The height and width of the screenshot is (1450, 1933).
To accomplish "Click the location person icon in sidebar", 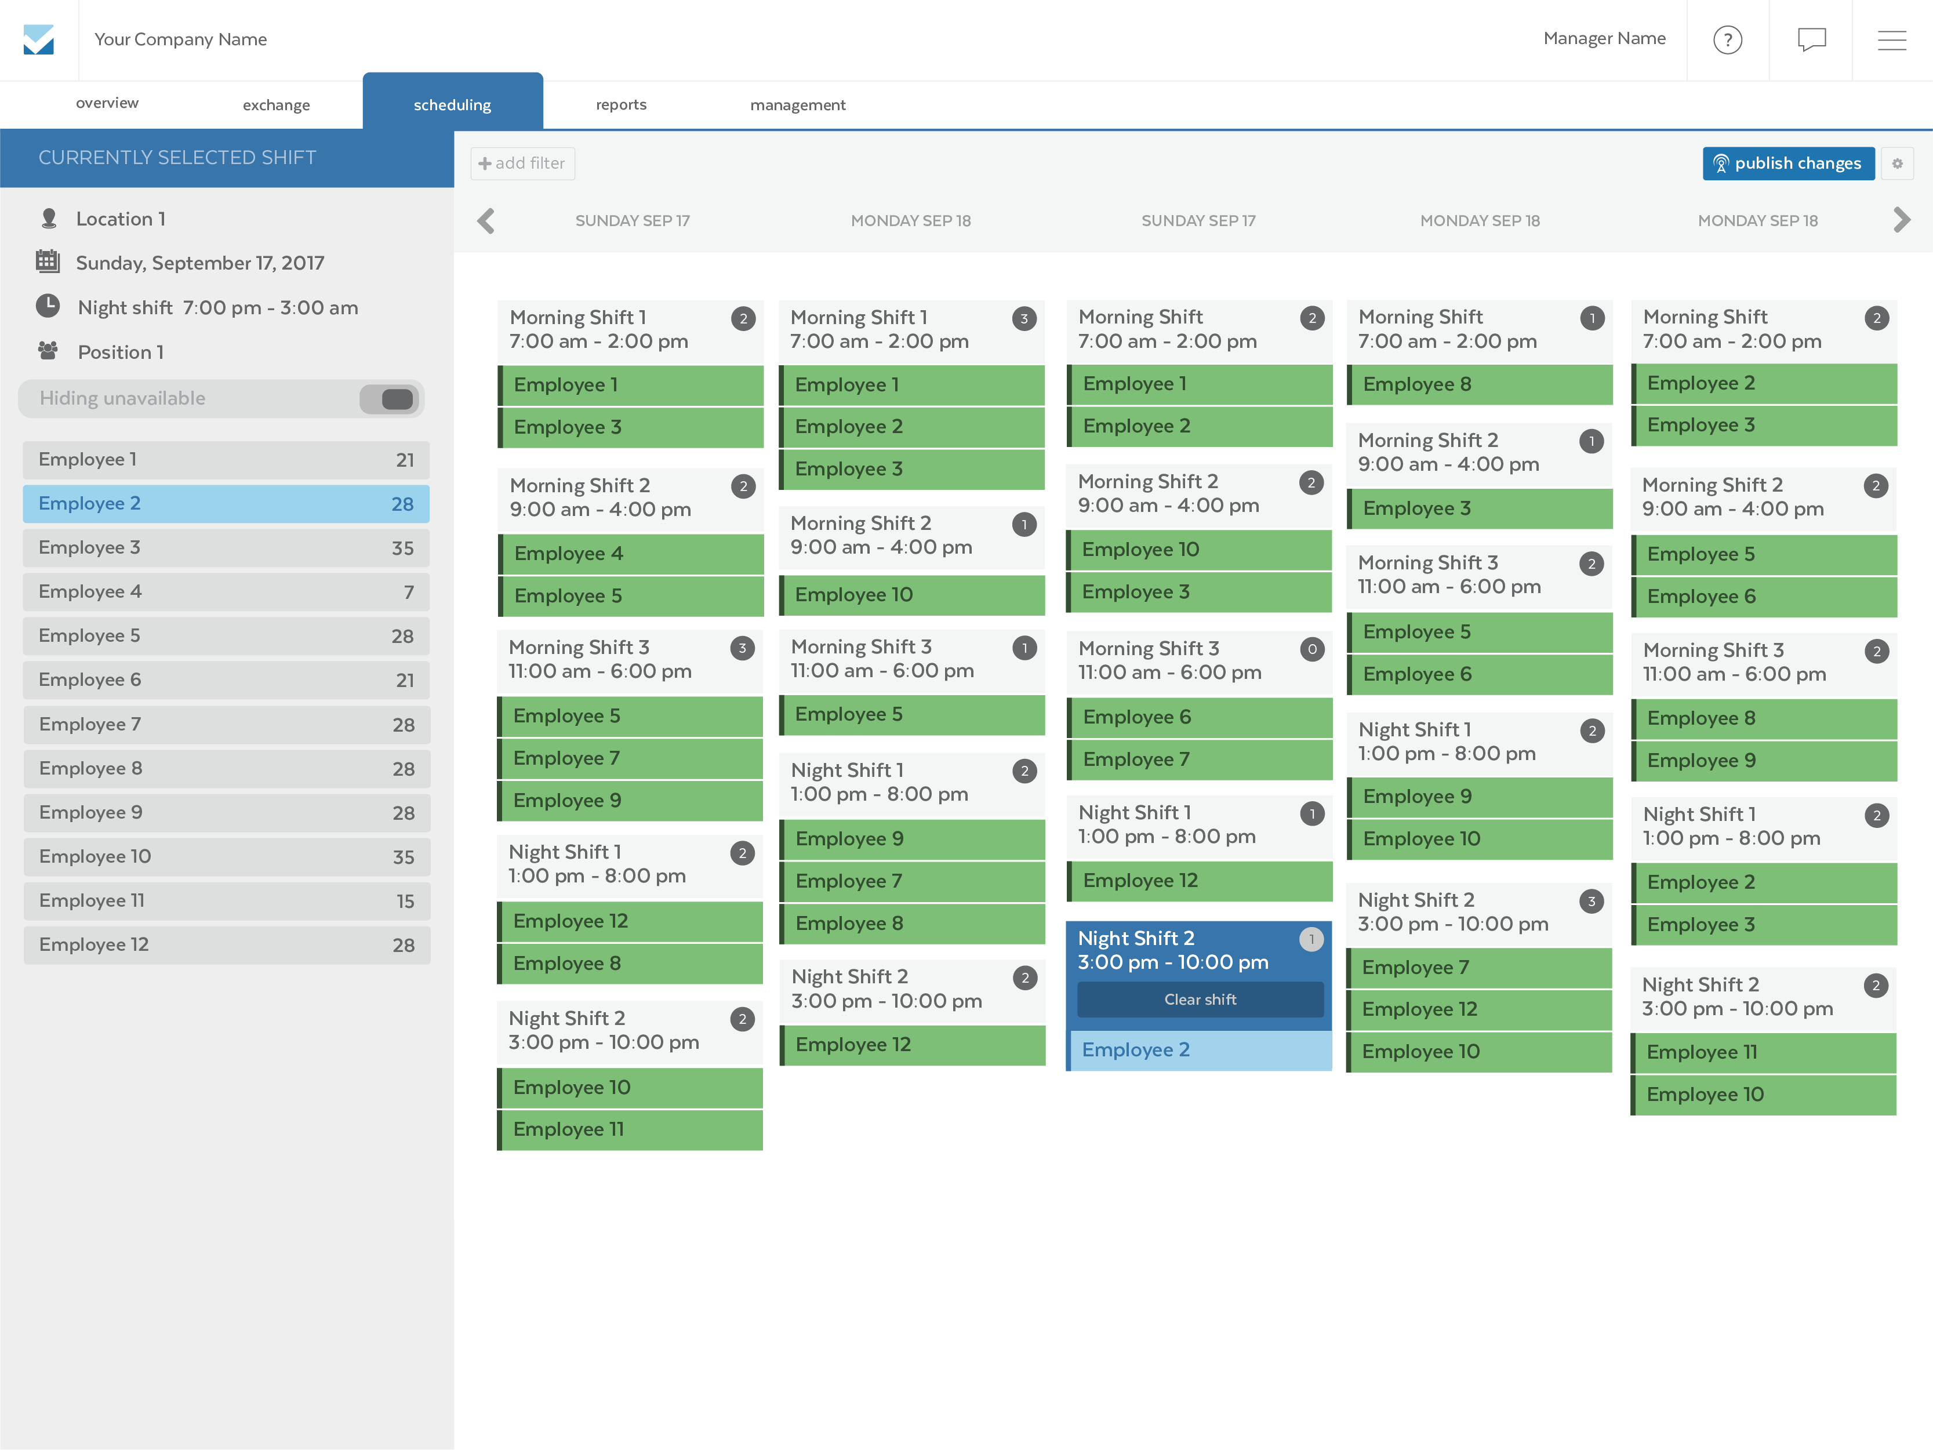I will tap(49, 219).
